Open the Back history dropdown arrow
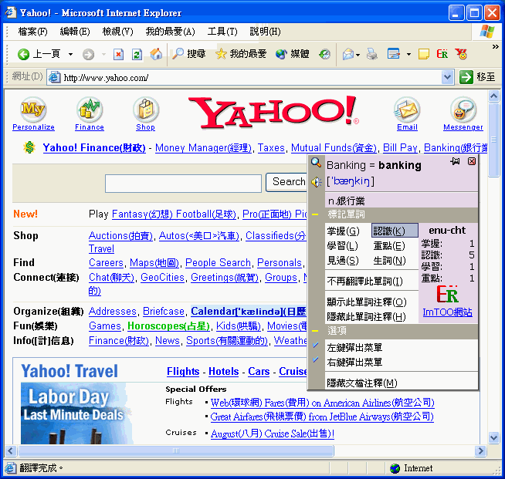This screenshot has width=505, height=479. [x=70, y=54]
